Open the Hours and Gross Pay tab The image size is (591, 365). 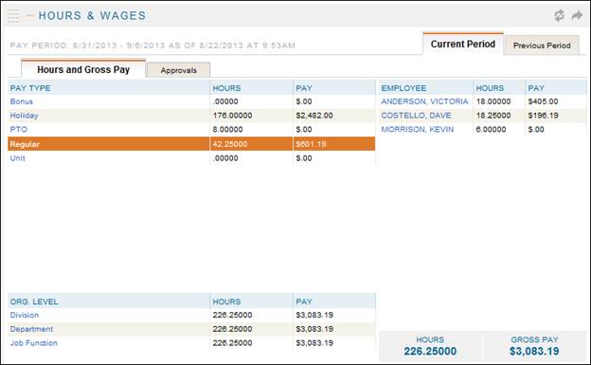pos(83,69)
